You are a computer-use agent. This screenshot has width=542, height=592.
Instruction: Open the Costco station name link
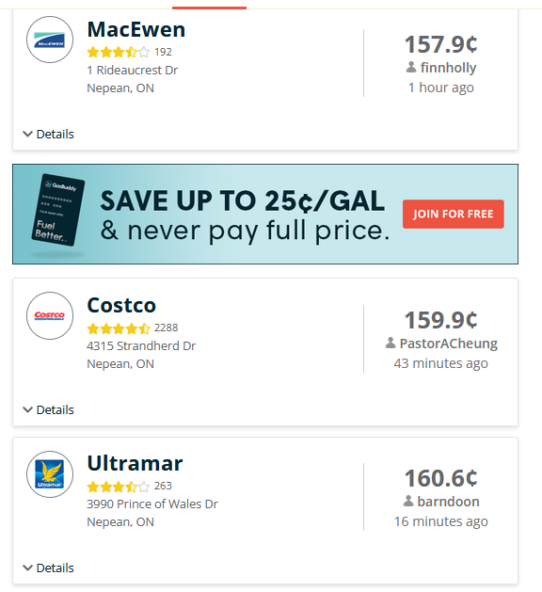[x=121, y=305]
